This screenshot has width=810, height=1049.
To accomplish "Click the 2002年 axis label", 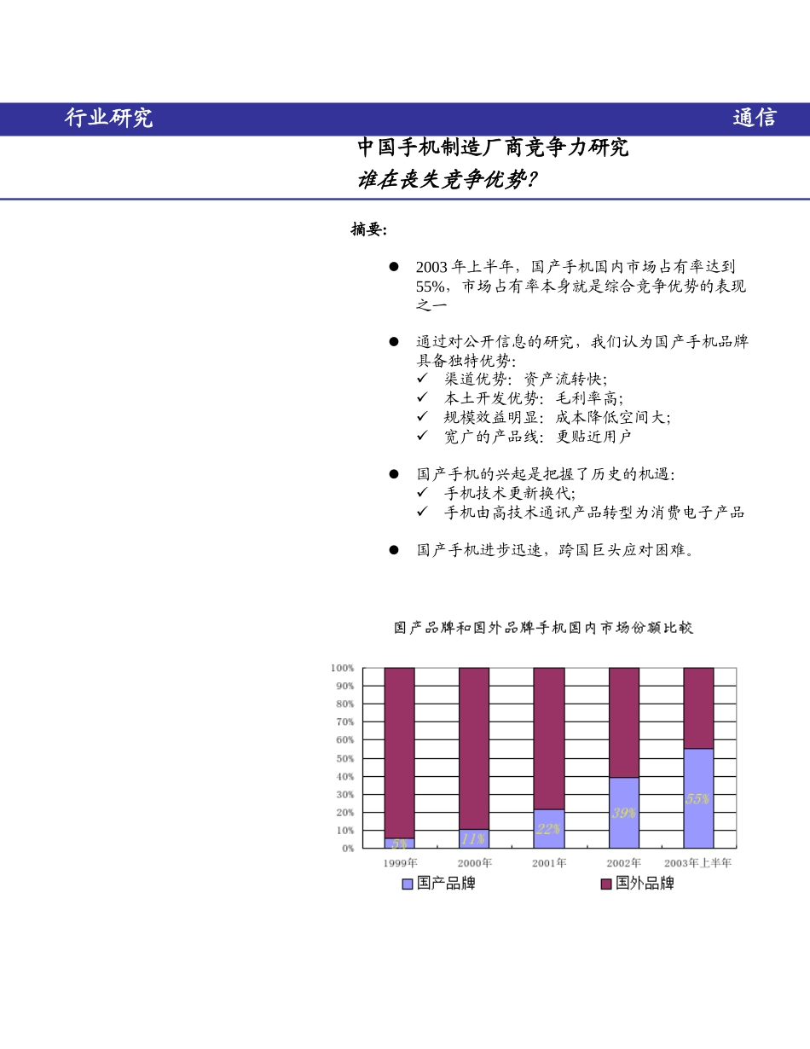I will coord(624,863).
